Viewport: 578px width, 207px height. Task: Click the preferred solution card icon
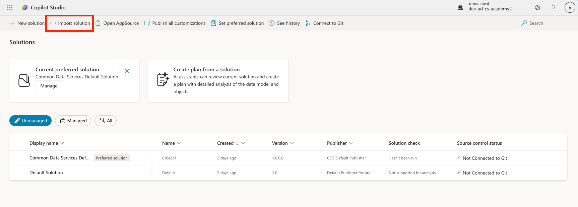pyautogui.click(x=24, y=80)
